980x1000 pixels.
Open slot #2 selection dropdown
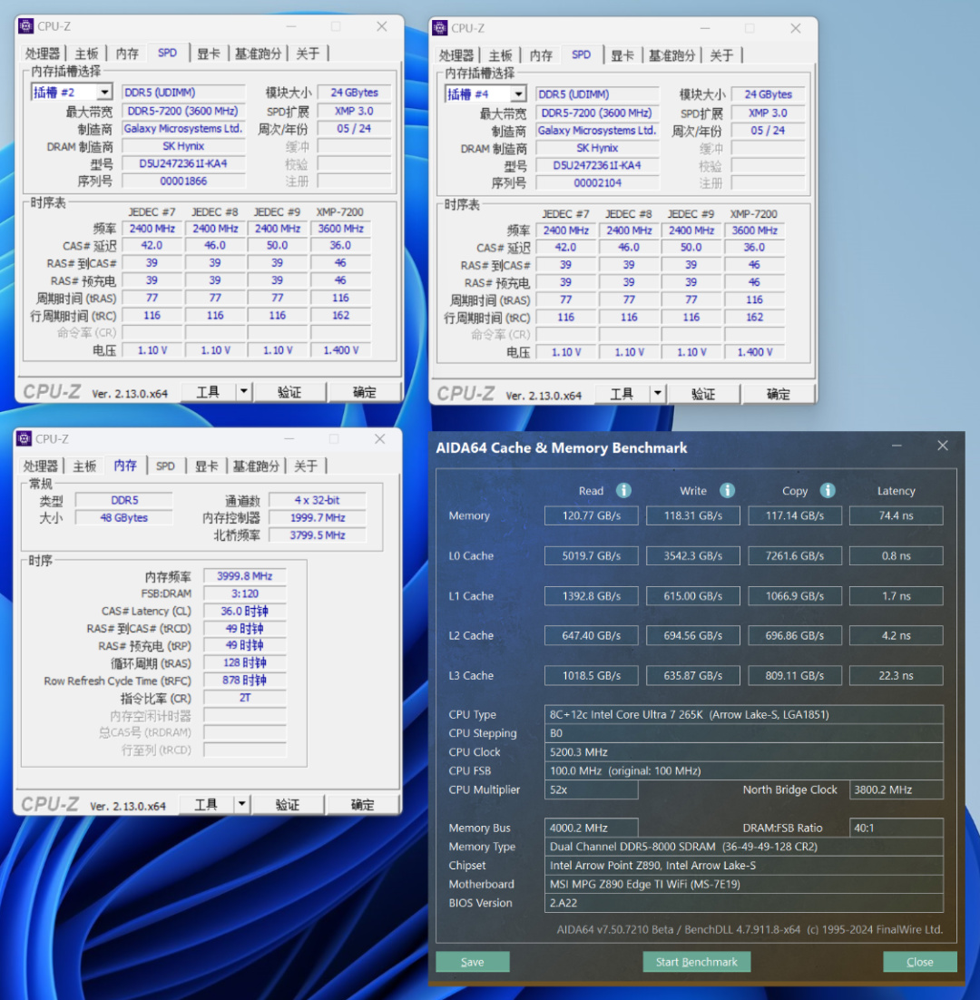pyautogui.click(x=104, y=93)
